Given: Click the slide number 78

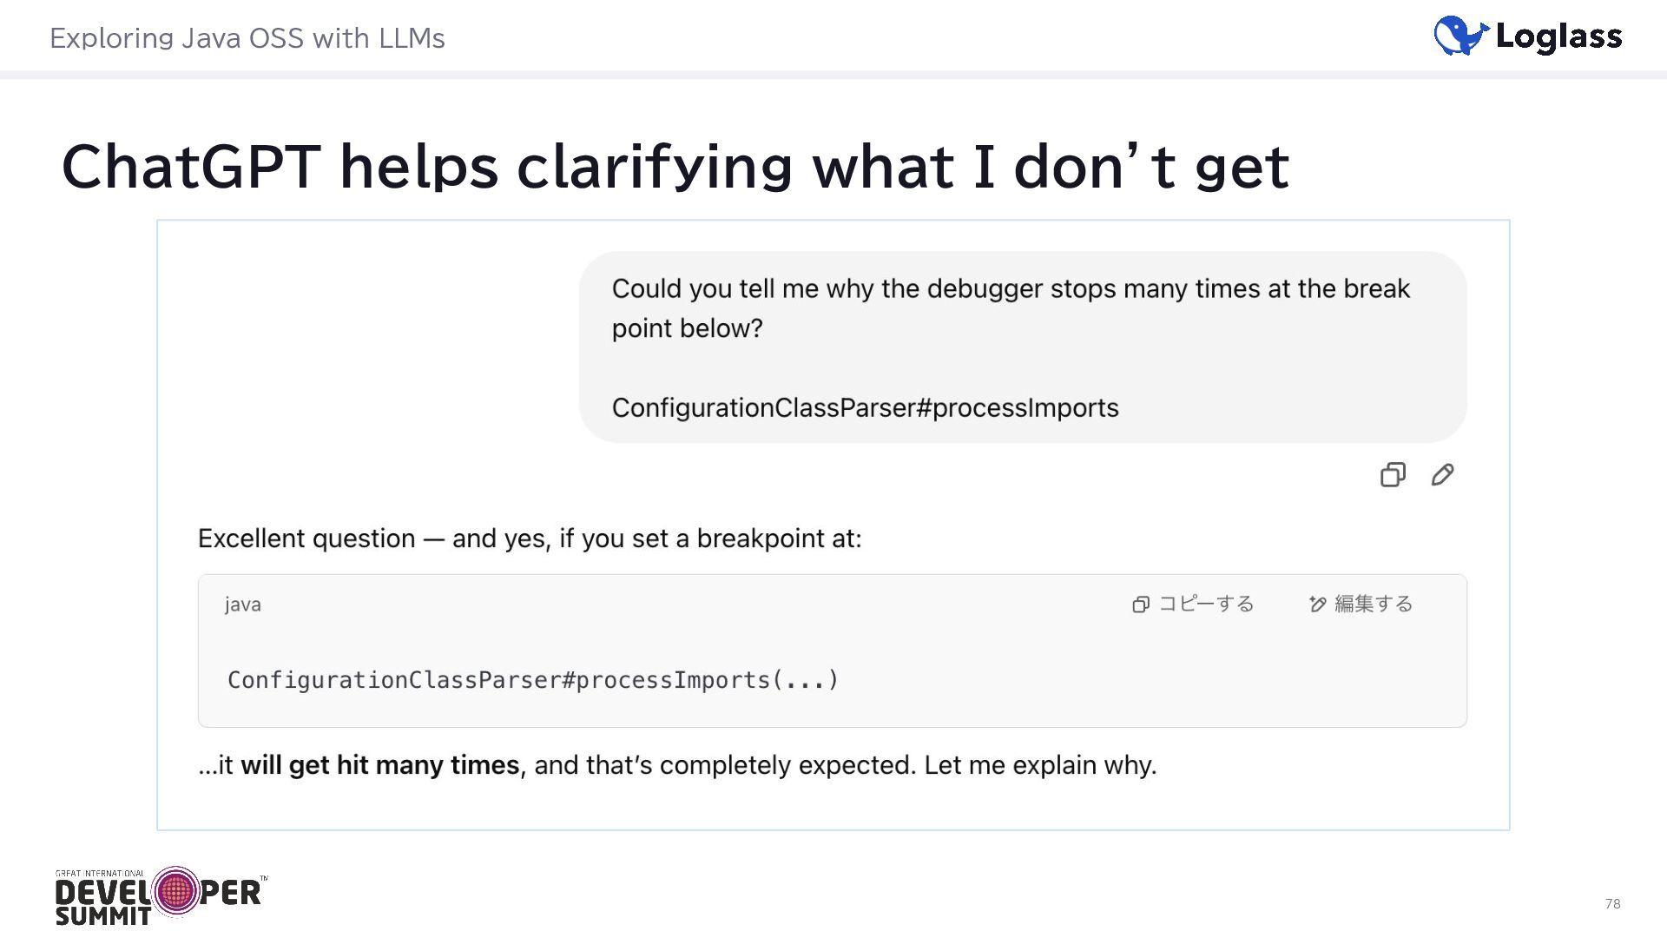Looking at the screenshot, I should pyautogui.click(x=1612, y=904).
